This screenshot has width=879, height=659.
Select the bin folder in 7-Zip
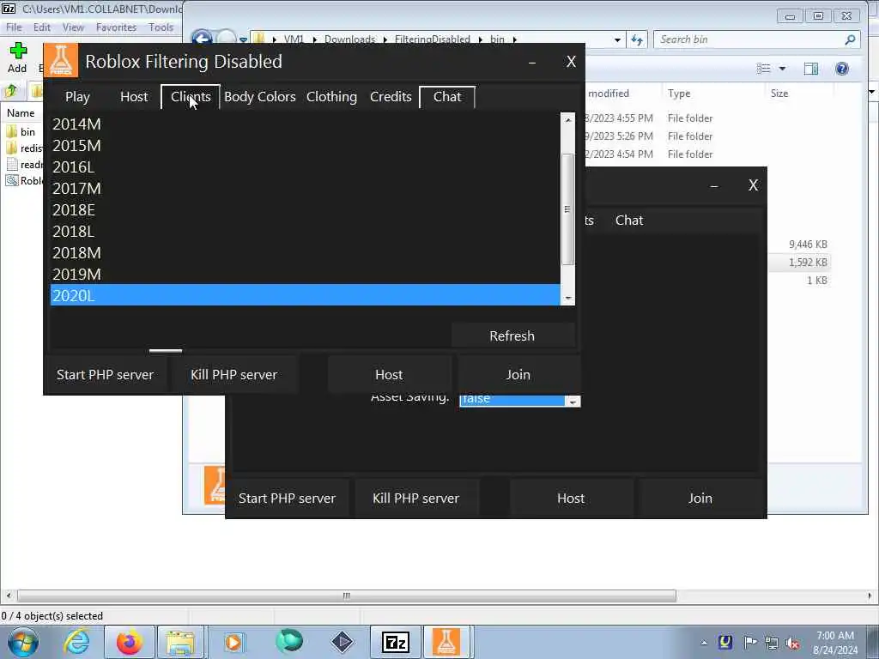tap(21, 131)
